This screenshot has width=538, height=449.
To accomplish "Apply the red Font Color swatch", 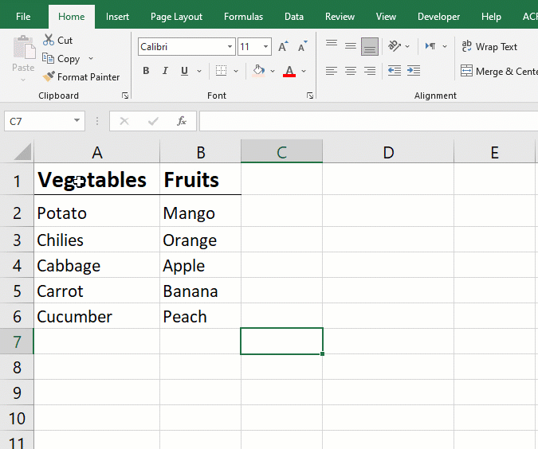I will (x=289, y=71).
